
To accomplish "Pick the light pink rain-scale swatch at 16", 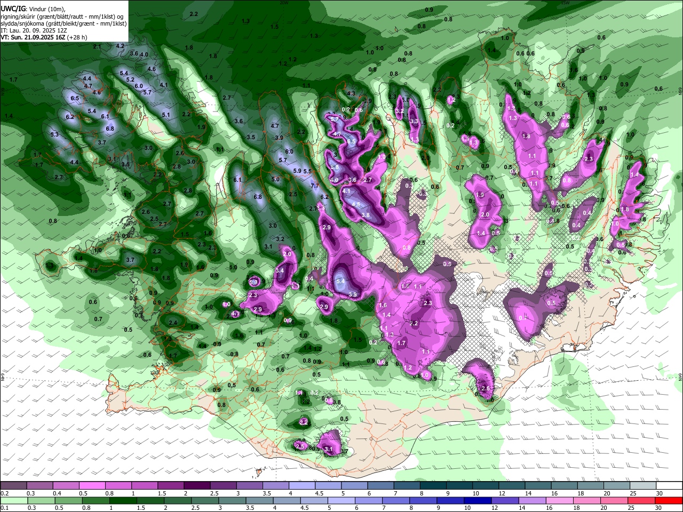I will coord(559,500).
